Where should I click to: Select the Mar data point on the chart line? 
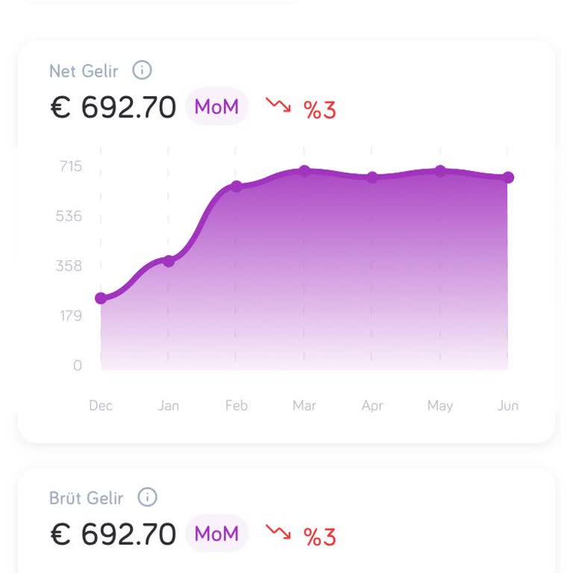[304, 171]
